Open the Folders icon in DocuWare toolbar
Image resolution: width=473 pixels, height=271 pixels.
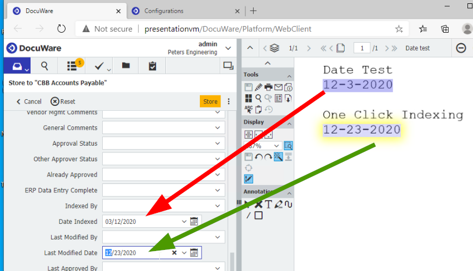tap(126, 66)
